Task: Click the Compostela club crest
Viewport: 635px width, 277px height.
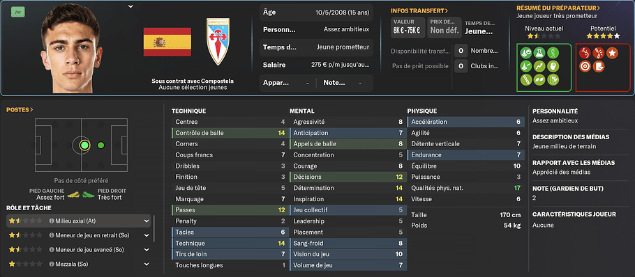Action: pos(218,42)
